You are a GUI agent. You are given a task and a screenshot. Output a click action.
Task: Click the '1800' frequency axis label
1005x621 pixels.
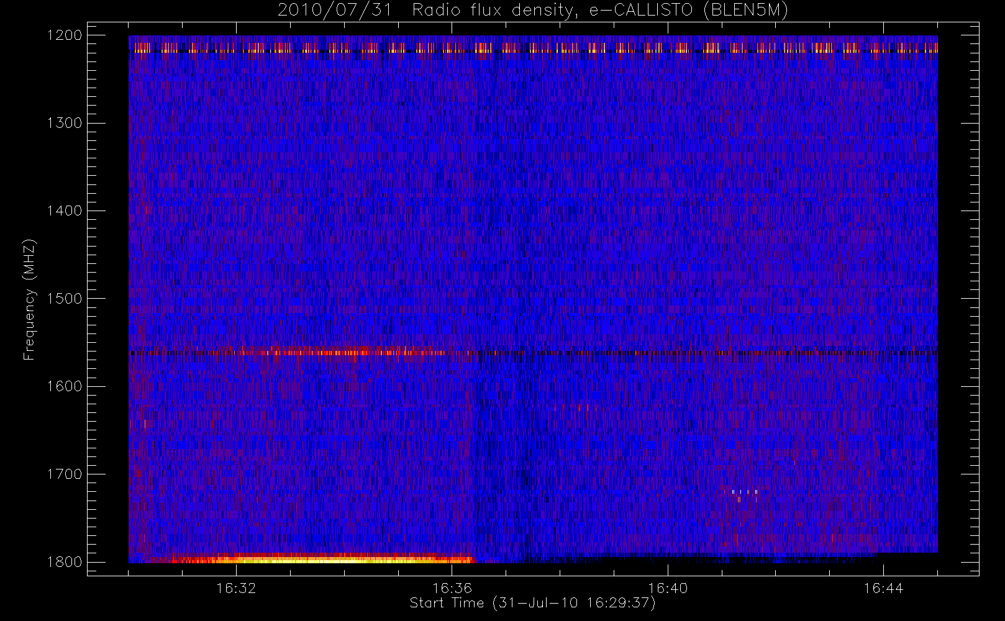[65, 562]
